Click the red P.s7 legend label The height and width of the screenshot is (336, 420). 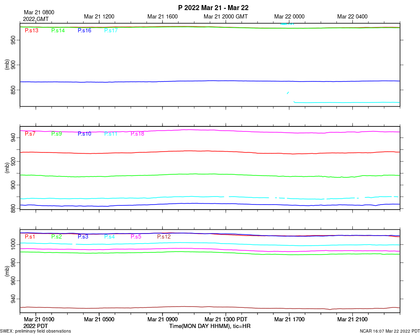click(x=30, y=134)
